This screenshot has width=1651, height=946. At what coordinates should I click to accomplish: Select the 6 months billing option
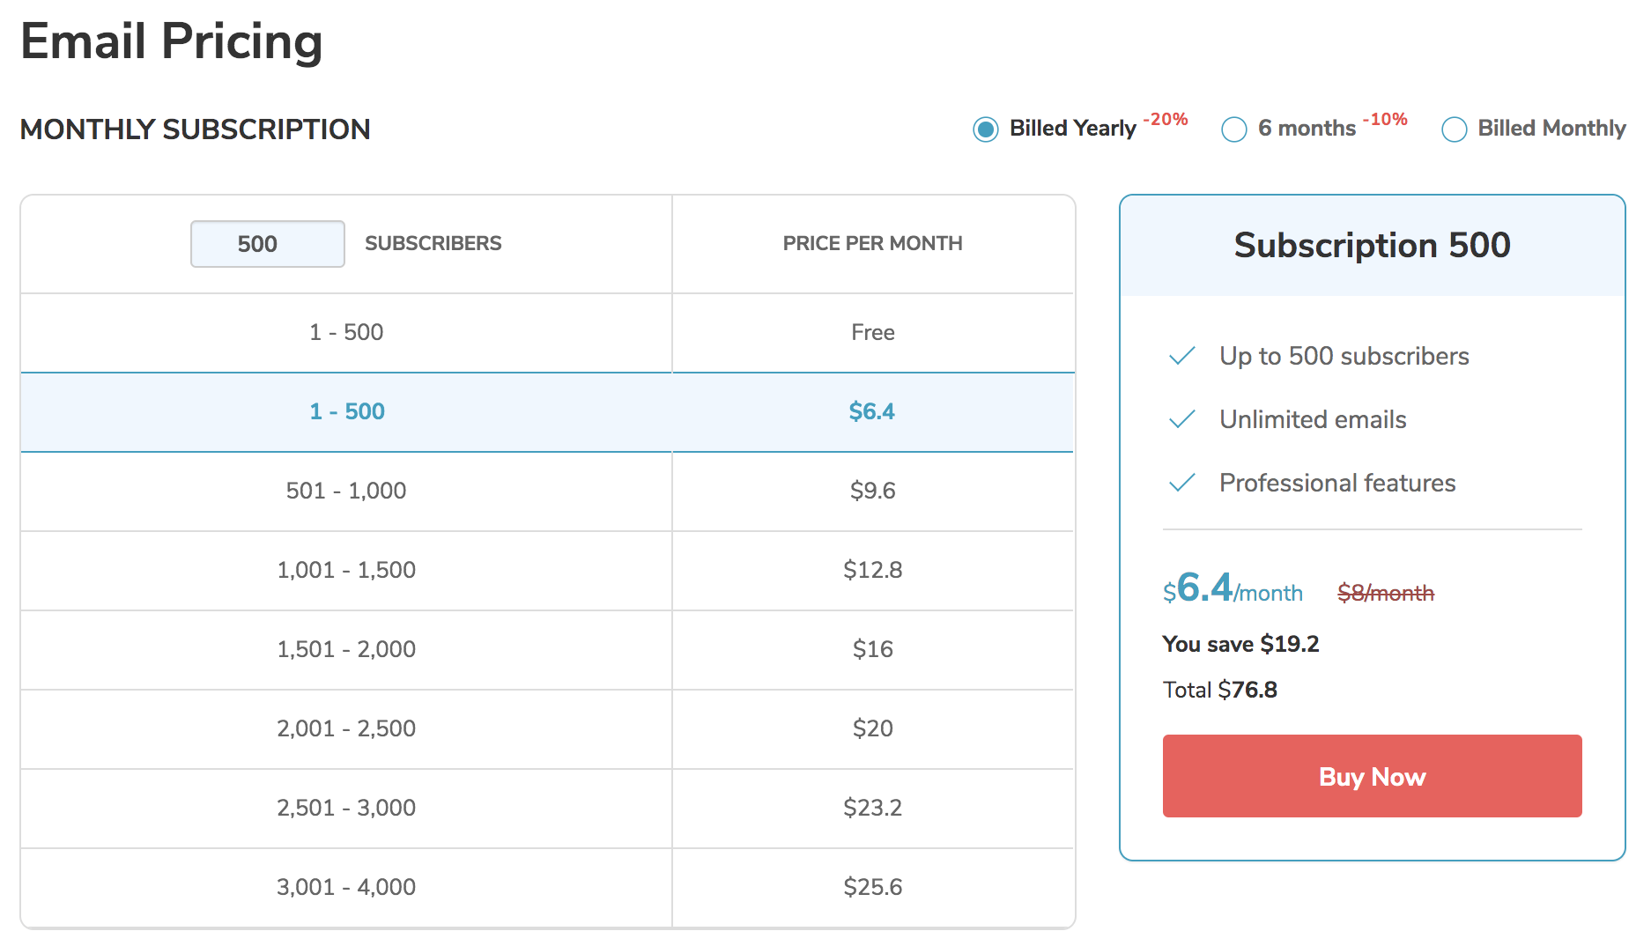(x=1234, y=129)
